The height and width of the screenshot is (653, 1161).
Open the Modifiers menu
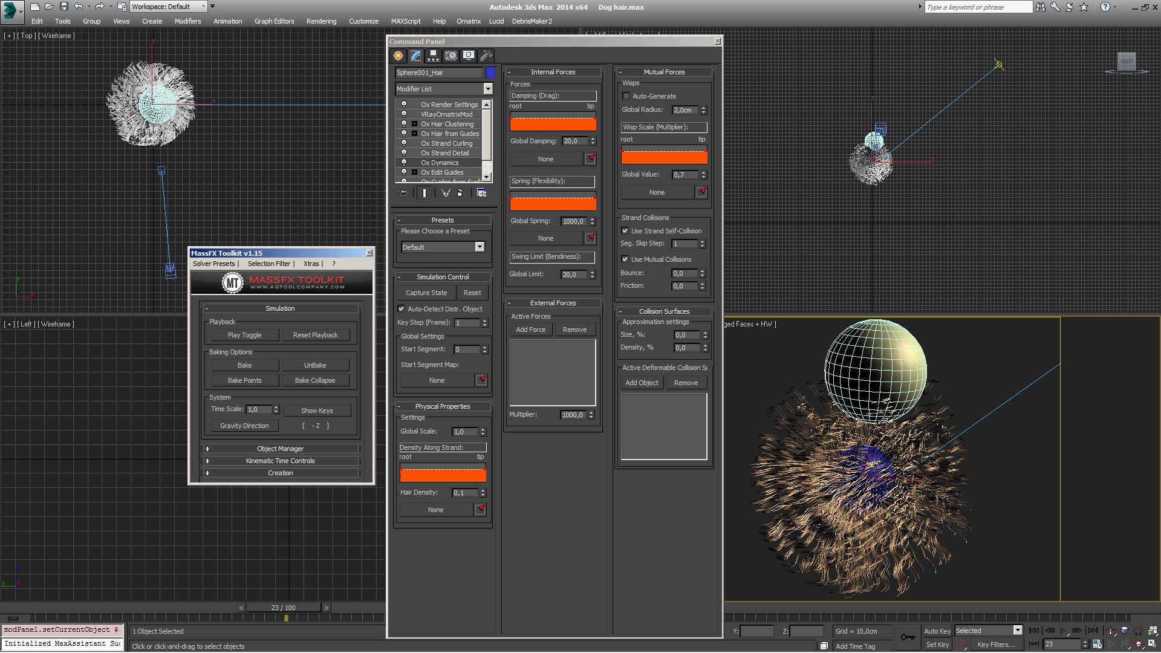[187, 21]
